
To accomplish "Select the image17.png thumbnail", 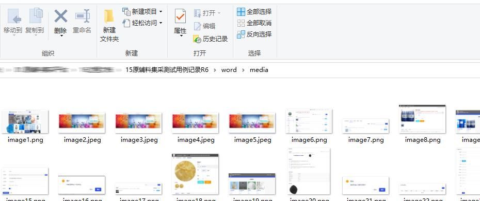I will click(x=139, y=189).
